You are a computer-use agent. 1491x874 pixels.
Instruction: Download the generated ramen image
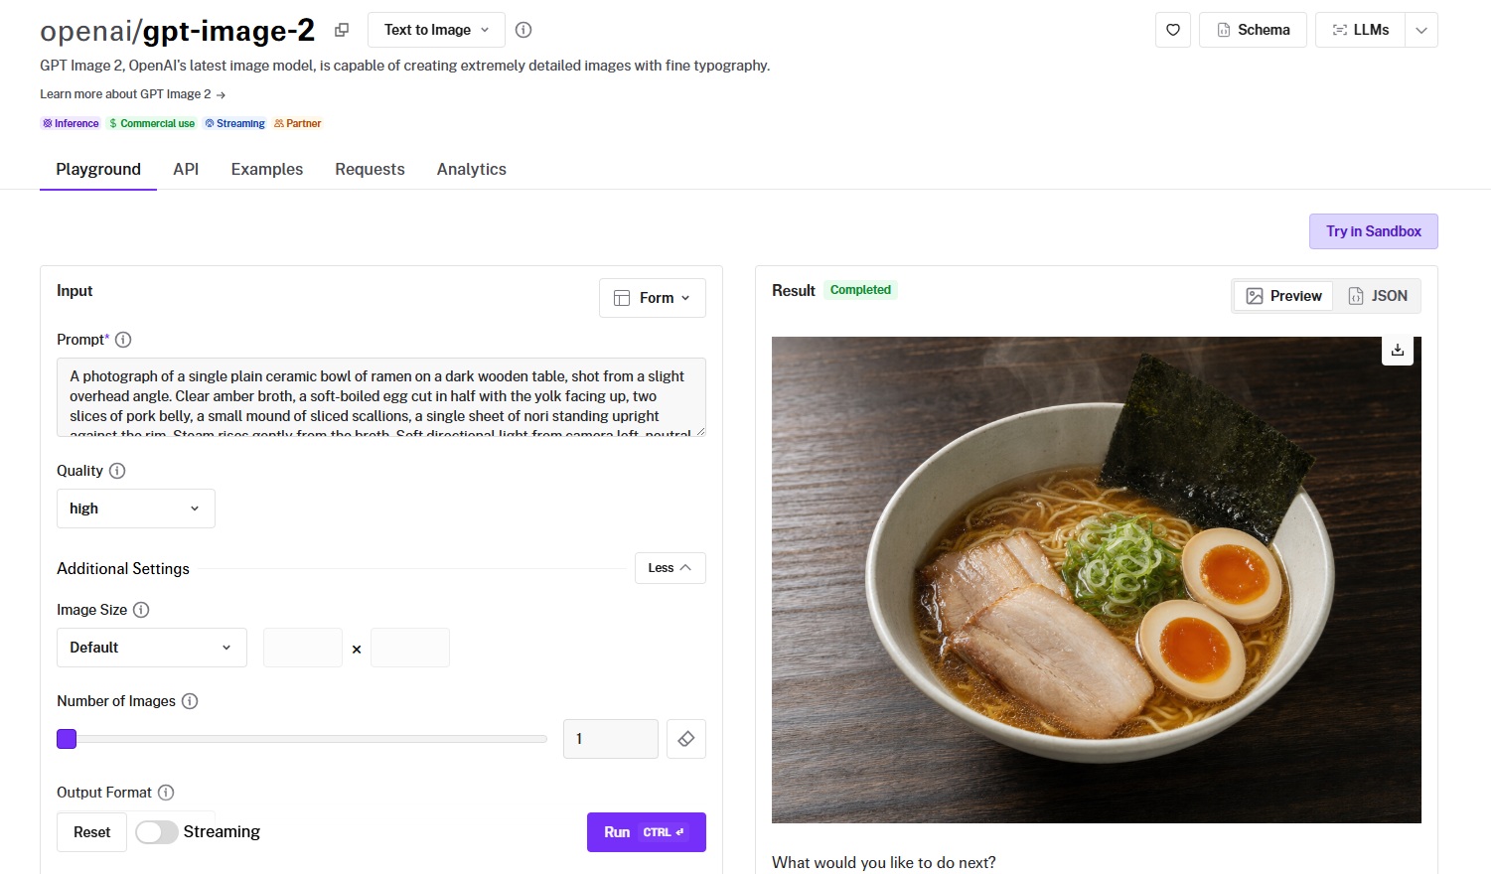coord(1398,350)
